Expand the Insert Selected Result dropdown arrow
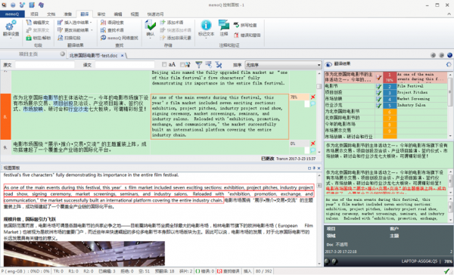The height and width of the screenshot is (275, 454). tap(91, 22)
